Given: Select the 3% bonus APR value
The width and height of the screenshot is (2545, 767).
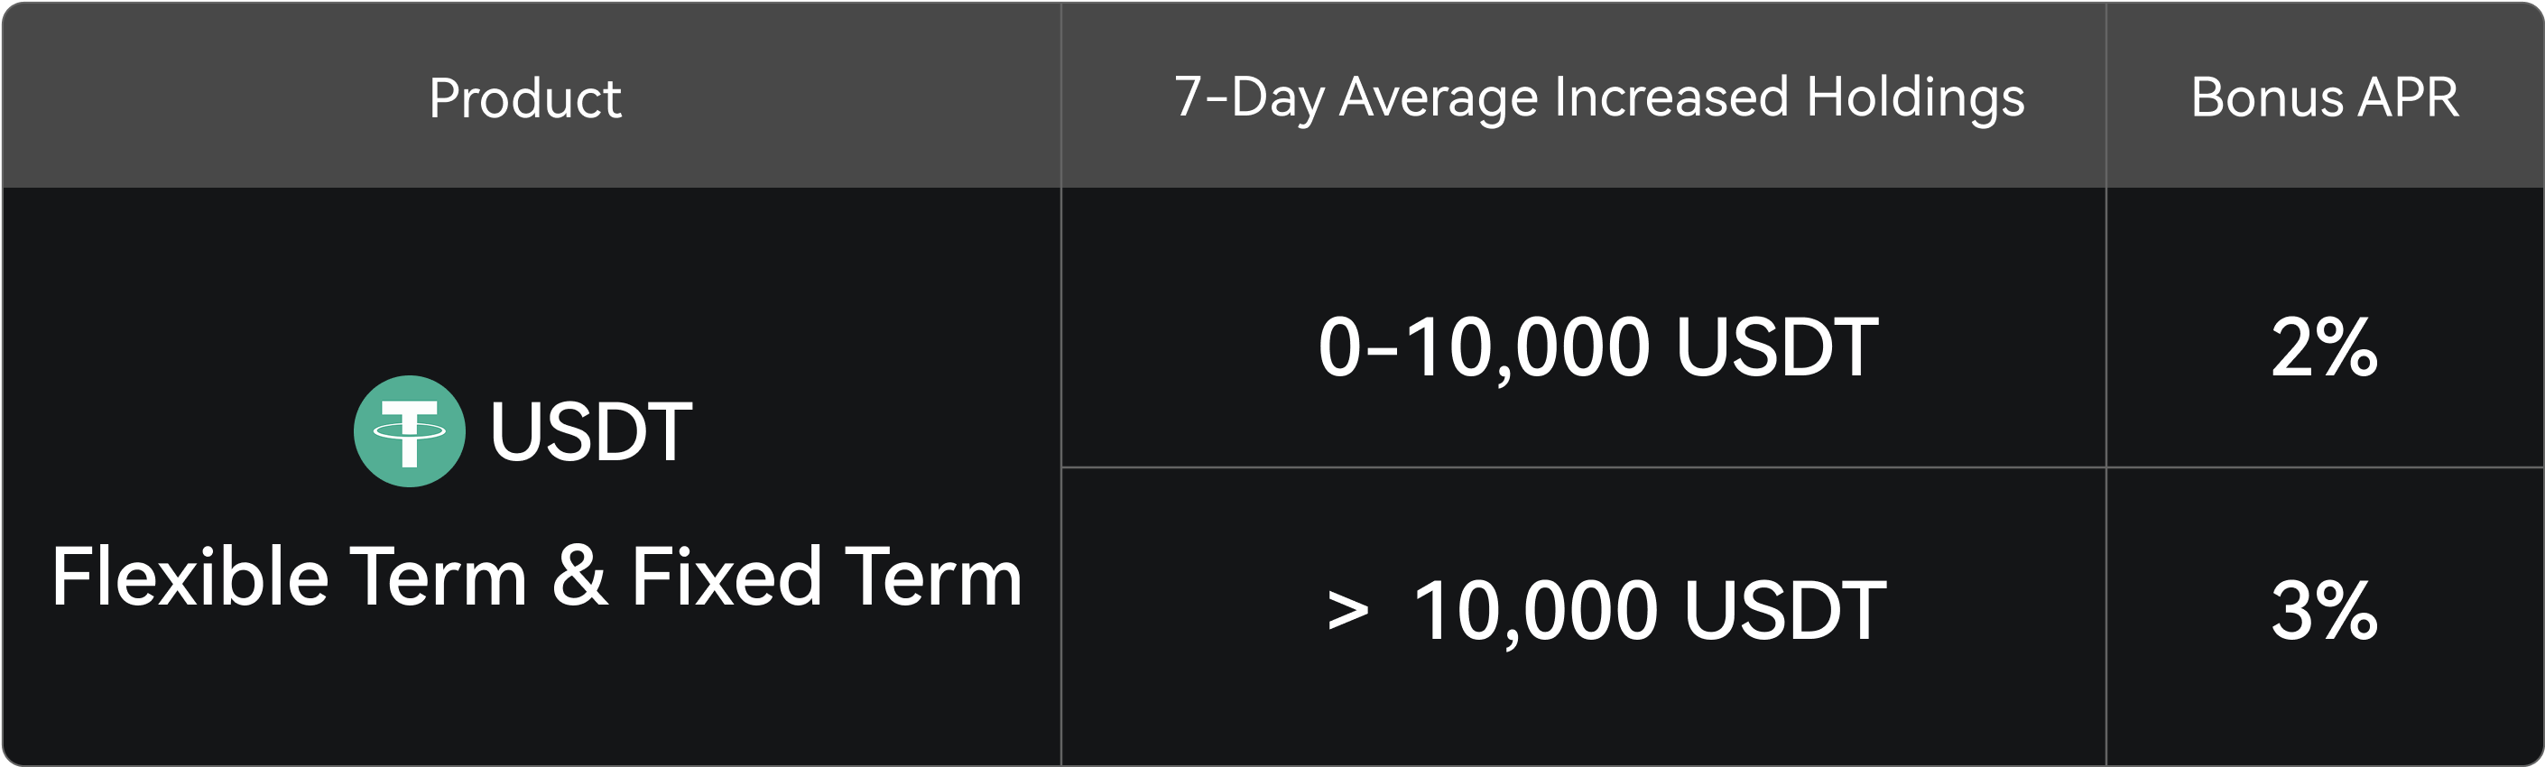Looking at the screenshot, I should tap(2324, 611).
